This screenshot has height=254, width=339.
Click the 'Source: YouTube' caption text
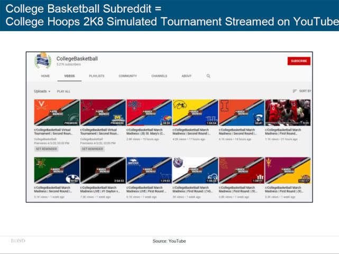169,241
